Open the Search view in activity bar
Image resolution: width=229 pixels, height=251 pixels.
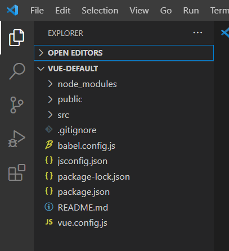[x=17, y=71]
